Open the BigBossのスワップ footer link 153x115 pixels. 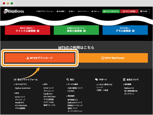[x=75, y=102]
